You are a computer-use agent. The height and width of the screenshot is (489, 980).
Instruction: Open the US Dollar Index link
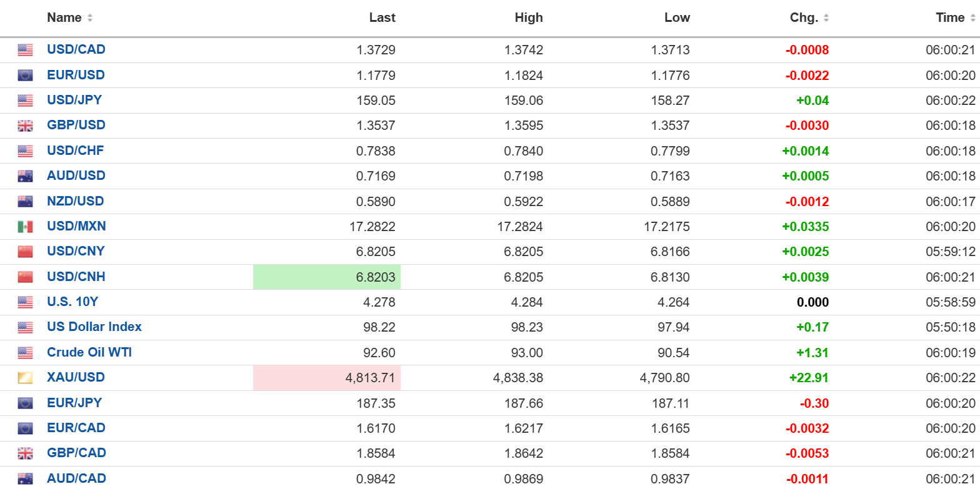pos(94,327)
